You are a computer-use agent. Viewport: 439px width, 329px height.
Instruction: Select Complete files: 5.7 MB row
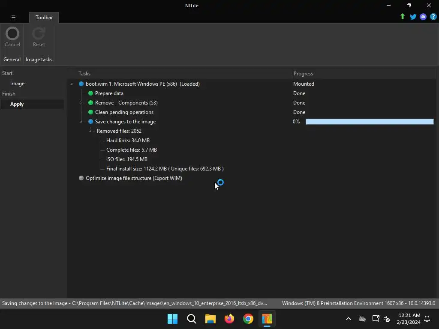pyautogui.click(x=132, y=150)
